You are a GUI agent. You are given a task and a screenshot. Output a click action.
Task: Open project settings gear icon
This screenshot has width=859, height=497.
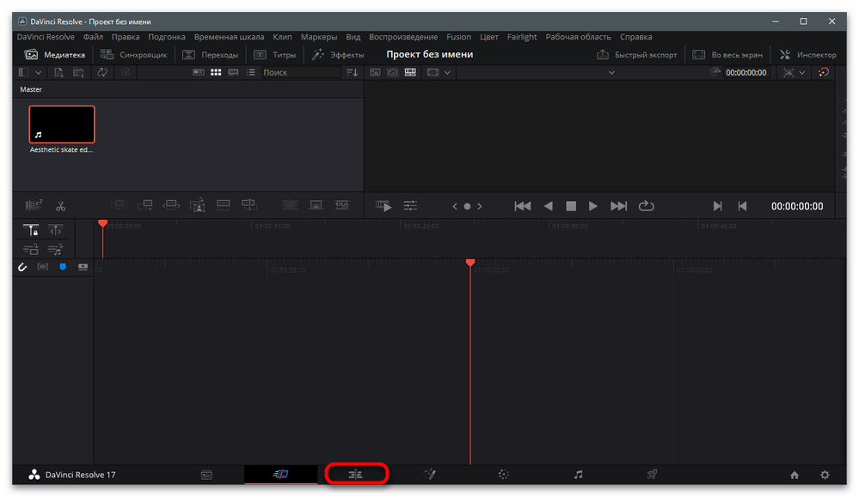(825, 475)
